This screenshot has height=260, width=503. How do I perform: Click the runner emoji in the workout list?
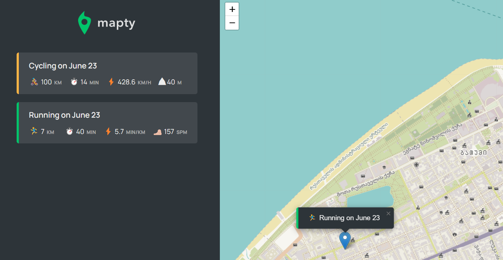34,131
